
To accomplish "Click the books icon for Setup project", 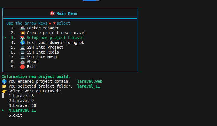I will 23,38.
